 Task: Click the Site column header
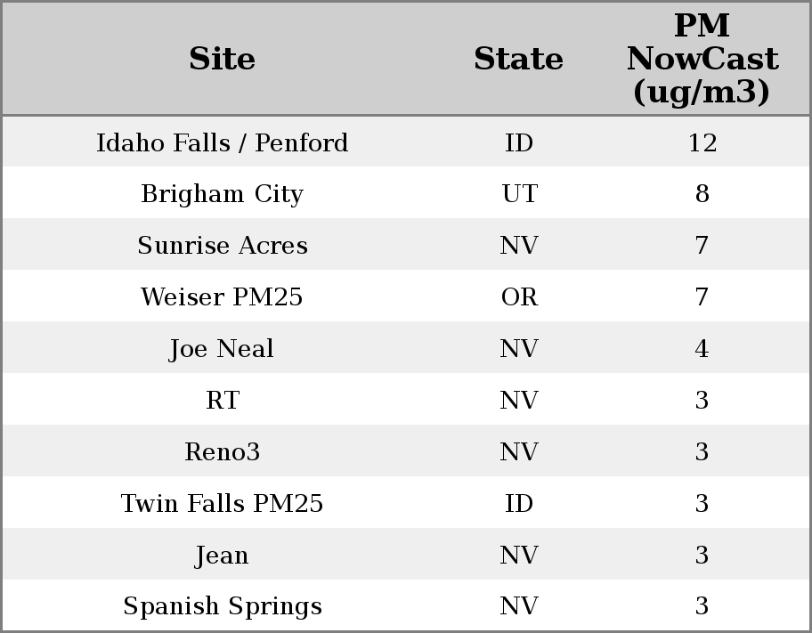click(x=223, y=59)
